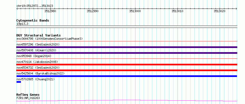Click the black 19p13.3 cytoband line
Screen dimensions: 245x104
point(127,27)
